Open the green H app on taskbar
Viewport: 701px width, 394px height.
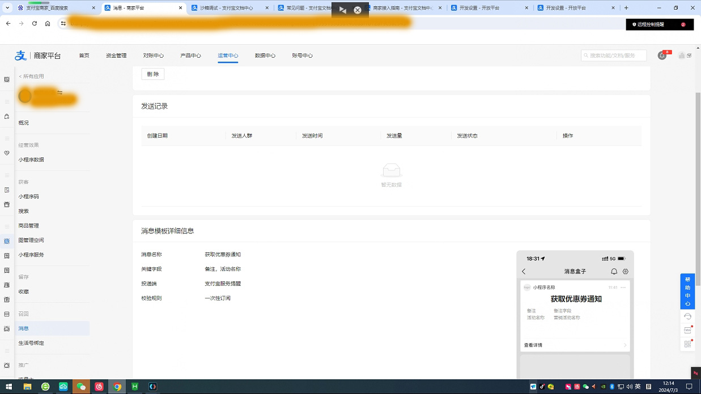(135, 387)
